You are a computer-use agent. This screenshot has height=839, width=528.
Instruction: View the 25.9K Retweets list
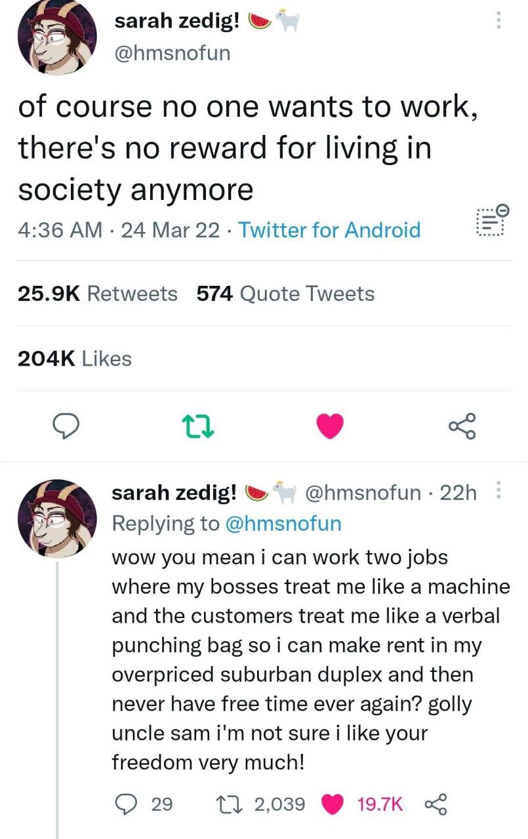tap(97, 293)
